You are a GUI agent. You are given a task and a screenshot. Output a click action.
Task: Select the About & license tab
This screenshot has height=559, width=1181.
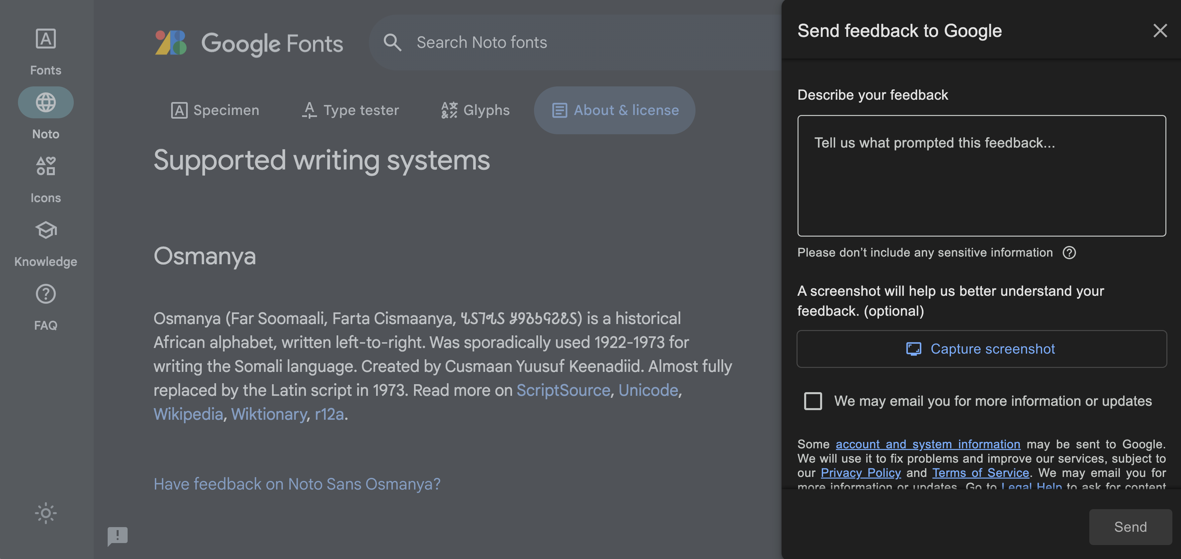pyautogui.click(x=614, y=110)
